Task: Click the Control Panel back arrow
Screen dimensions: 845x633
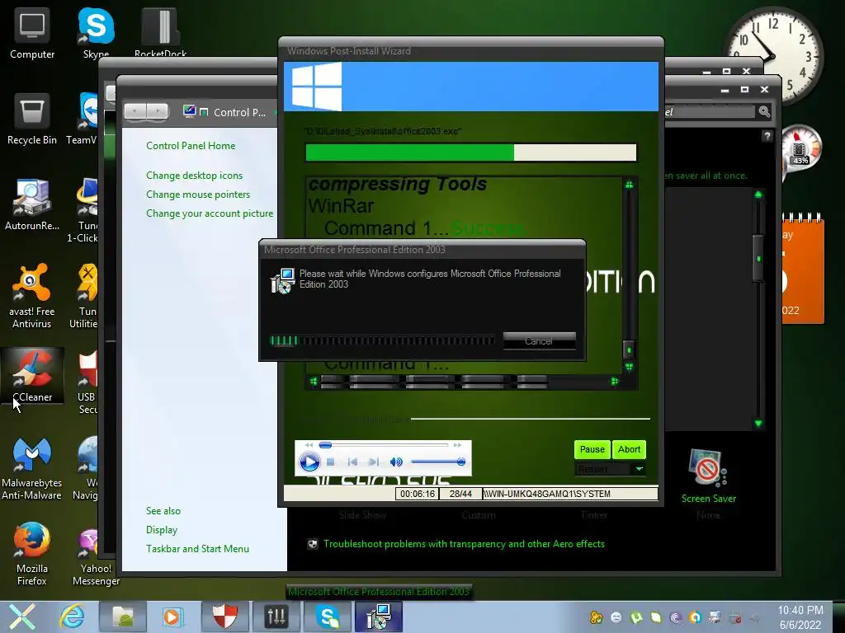Action: click(x=135, y=111)
